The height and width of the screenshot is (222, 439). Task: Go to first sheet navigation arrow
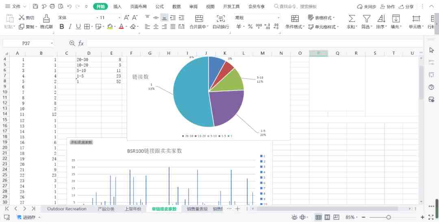7,209
